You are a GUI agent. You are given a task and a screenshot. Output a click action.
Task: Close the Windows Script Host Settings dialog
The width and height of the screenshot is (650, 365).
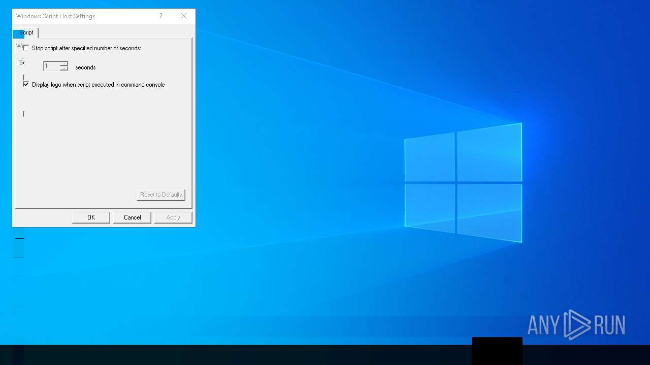[184, 16]
